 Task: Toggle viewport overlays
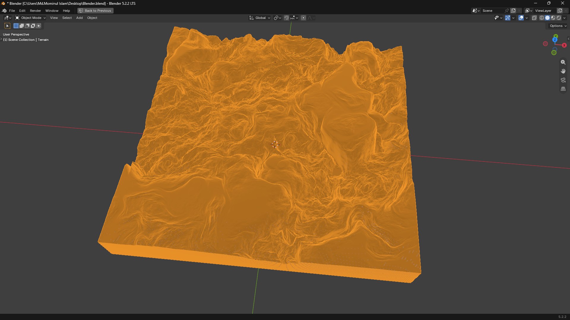(521, 18)
